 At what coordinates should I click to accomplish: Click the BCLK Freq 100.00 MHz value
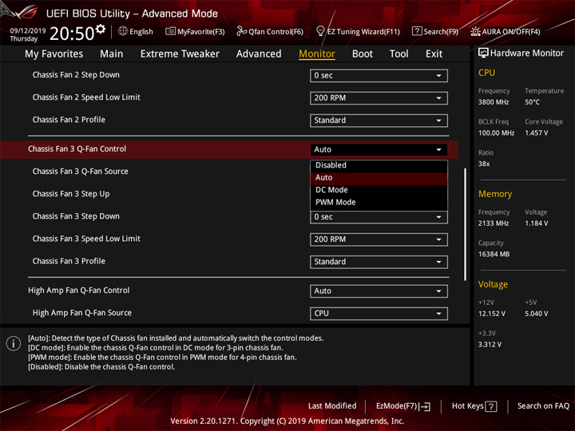tap(496, 133)
